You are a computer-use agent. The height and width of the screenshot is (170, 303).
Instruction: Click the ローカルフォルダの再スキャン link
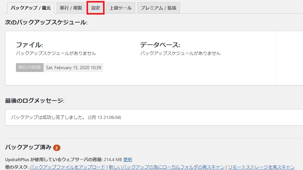click(x=167, y=167)
